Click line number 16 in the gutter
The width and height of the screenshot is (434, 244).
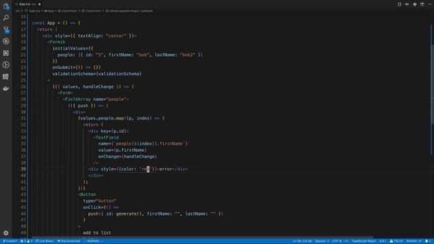click(x=23, y=23)
